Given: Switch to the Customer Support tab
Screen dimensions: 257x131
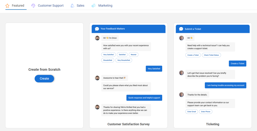Looking at the screenshot, I should (x=50, y=5).
